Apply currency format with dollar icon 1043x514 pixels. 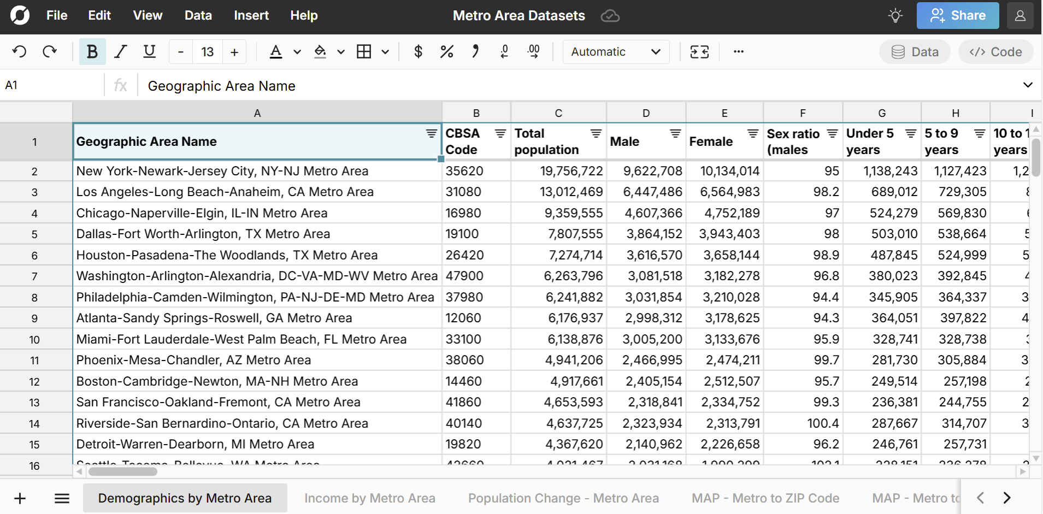(418, 52)
